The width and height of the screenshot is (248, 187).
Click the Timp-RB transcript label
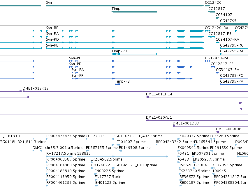point(119,51)
